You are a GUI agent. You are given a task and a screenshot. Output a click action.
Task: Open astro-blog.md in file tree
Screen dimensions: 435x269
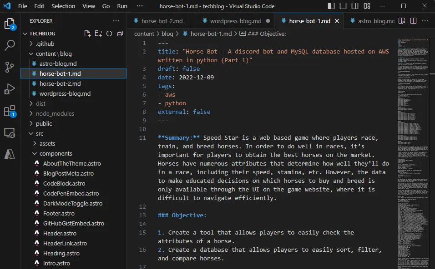[74, 64]
